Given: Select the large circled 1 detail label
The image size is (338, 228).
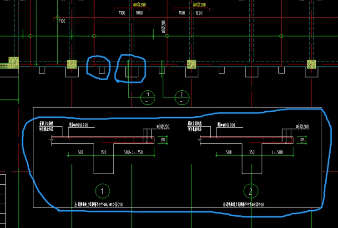Looking at the screenshot, I should tap(102, 190).
